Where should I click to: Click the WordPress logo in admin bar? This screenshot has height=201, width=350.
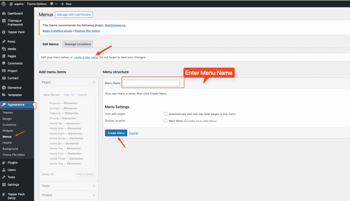[4, 4]
